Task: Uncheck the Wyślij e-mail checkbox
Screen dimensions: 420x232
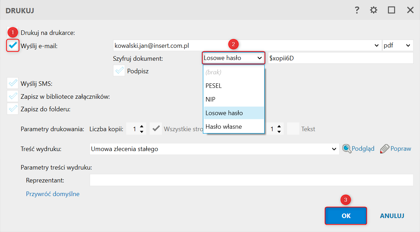Action: [x=13, y=45]
